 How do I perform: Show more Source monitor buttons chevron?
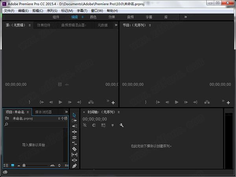tap(108, 101)
